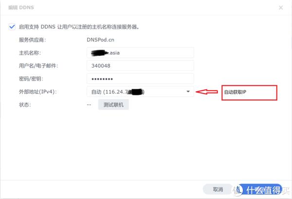Select the 密码/密钥 password field
Image resolution: width=292 pixels, height=199 pixels.
point(140,79)
